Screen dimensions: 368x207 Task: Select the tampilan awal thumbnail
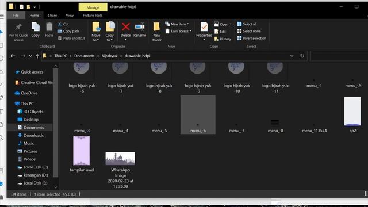click(82, 151)
